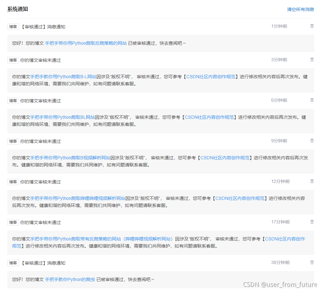Click the 清空所有消息 link
This screenshot has height=291, width=322.
300,9
